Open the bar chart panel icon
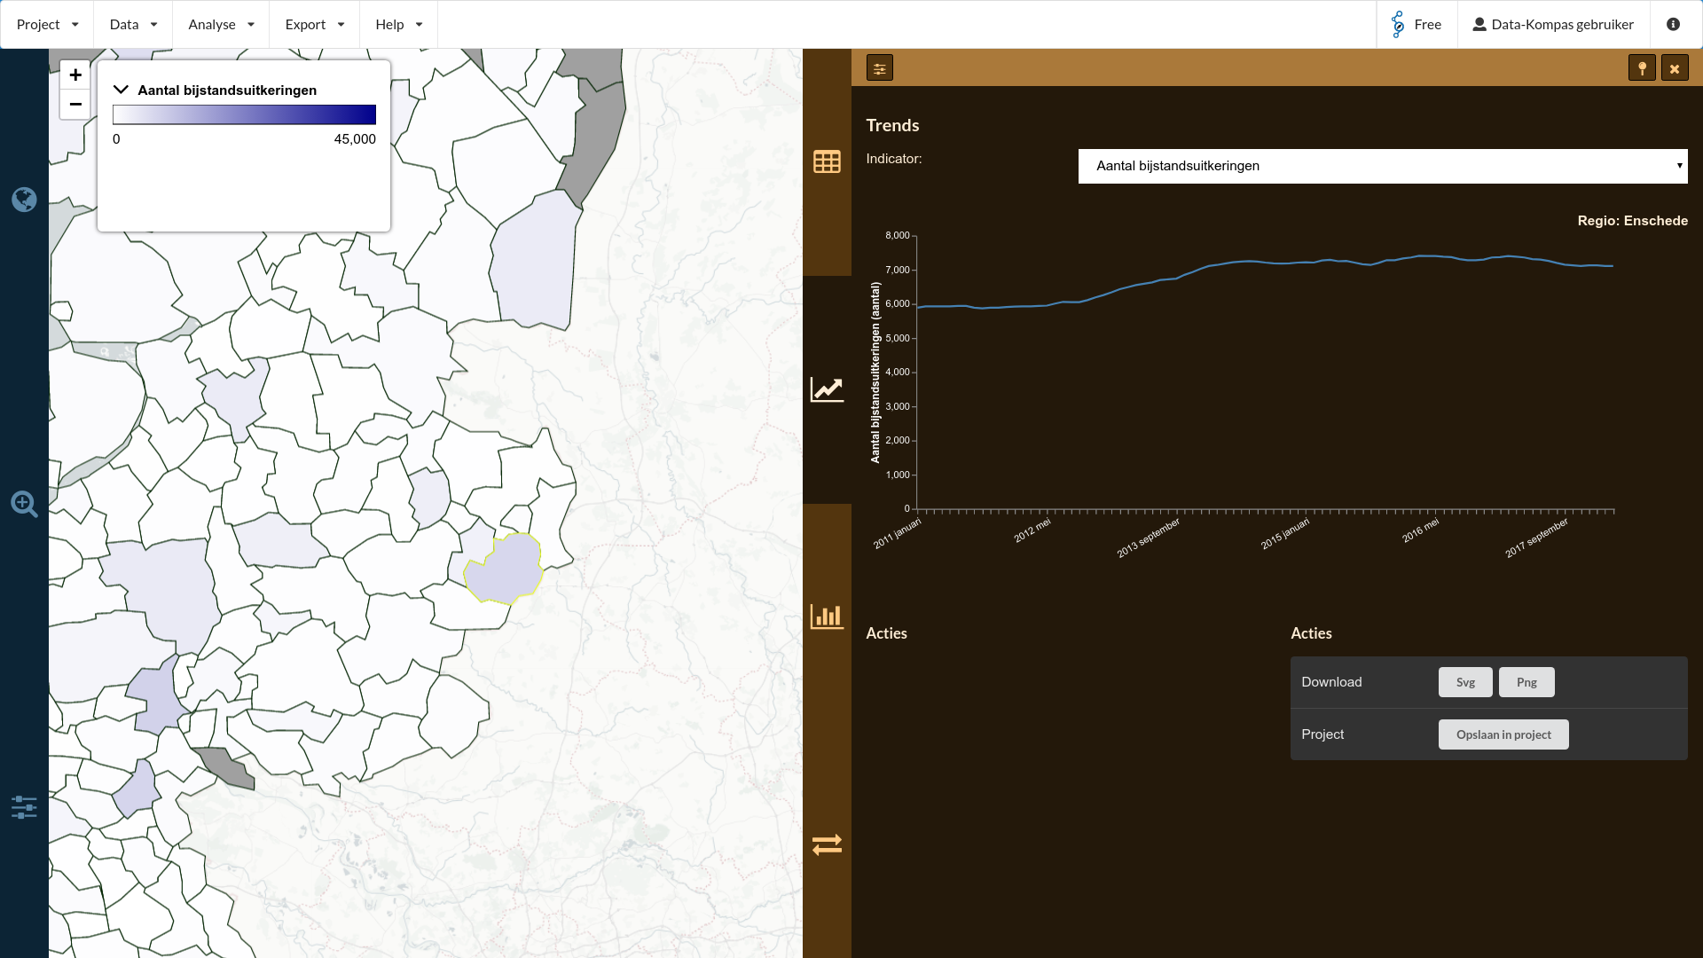 coord(827,616)
